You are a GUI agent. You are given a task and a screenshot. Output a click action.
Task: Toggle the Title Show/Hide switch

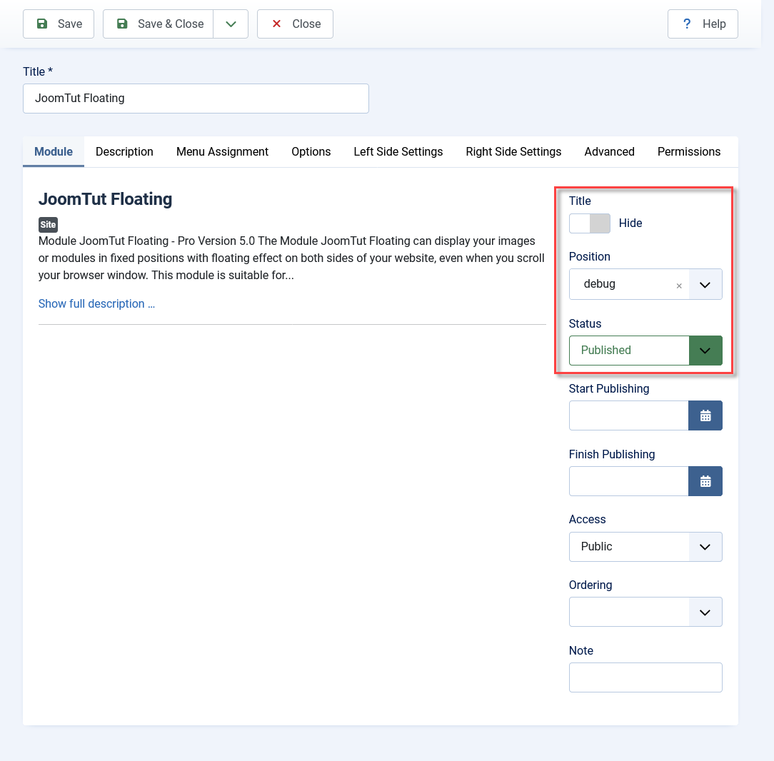click(x=589, y=223)
